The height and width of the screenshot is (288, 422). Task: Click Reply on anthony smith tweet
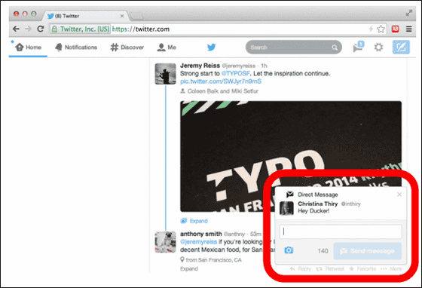point(301,268)
